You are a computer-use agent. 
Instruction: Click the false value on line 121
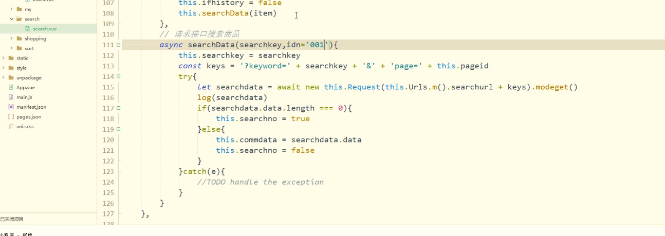coord(303,150)
